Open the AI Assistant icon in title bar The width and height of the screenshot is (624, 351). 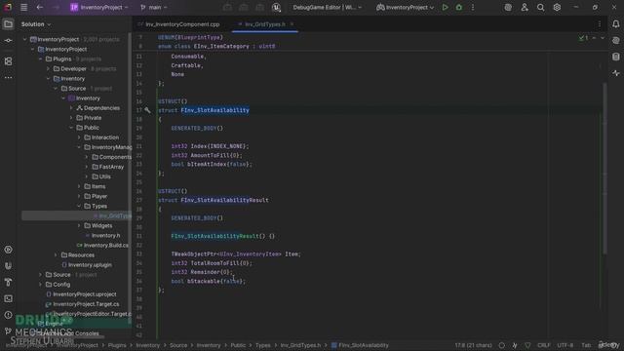click(x=508, y=7)
